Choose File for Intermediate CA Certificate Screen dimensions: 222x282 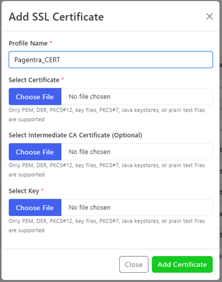(35, 152)
